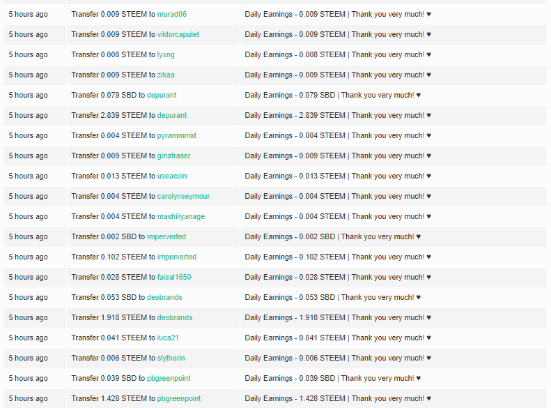
Task: Open depurant link in 0.079 SBD row
Action: coord(162,96)
